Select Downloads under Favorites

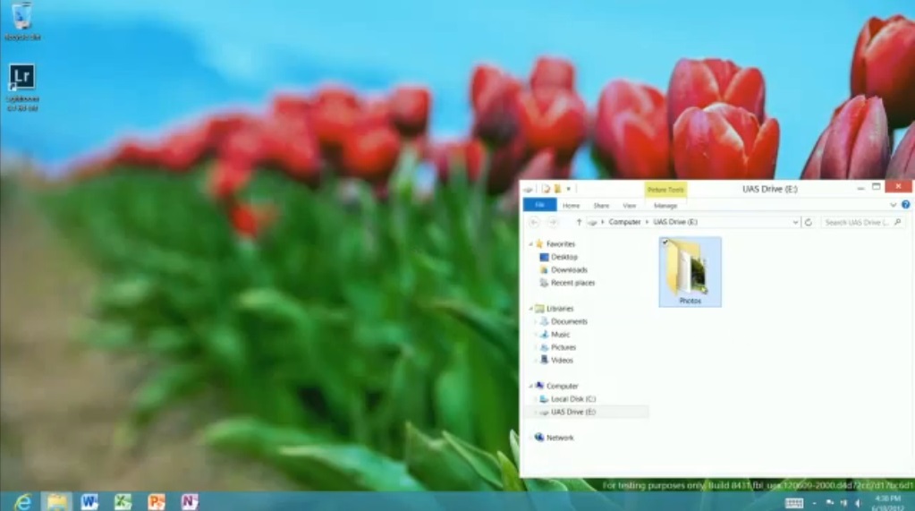coord(569,269)
